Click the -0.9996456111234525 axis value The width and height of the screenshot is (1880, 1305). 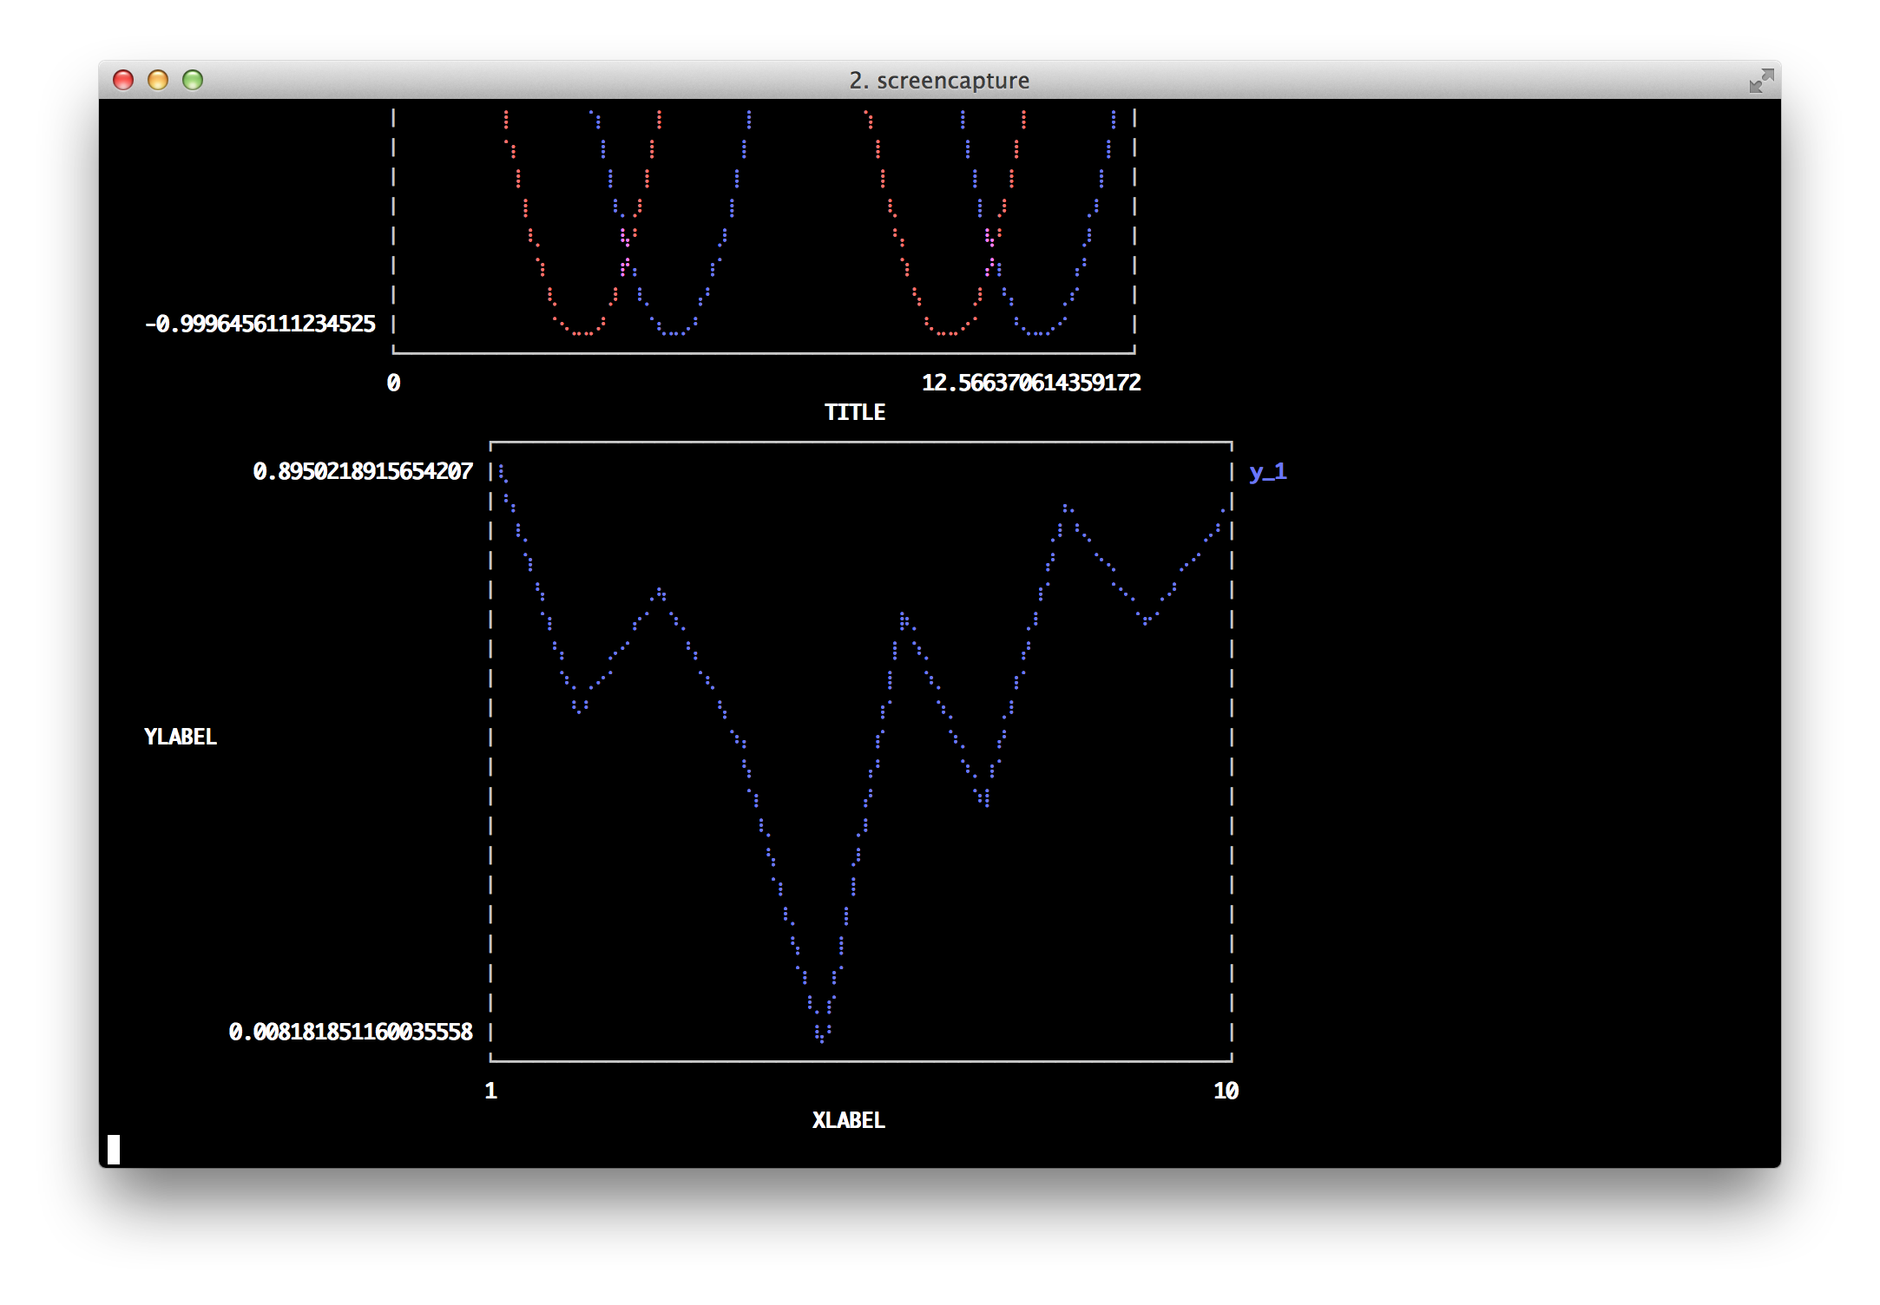260,324
